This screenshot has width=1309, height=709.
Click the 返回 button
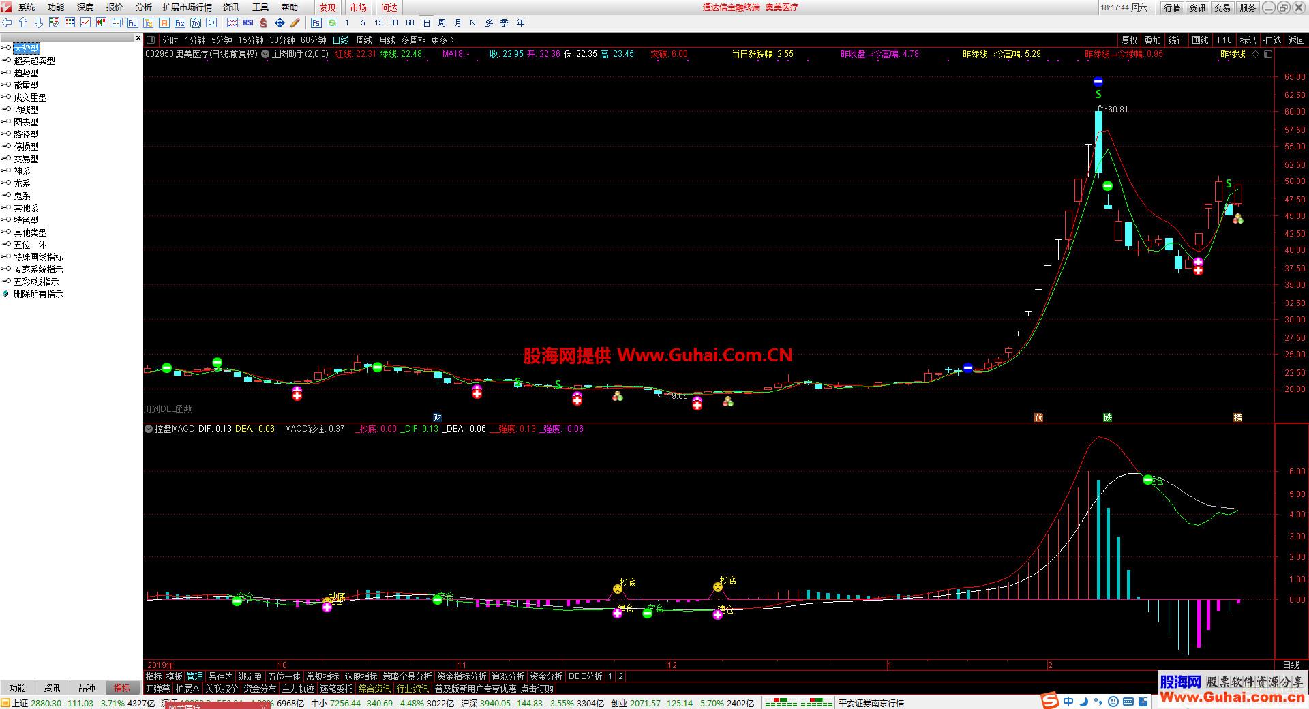[1296, 40]
